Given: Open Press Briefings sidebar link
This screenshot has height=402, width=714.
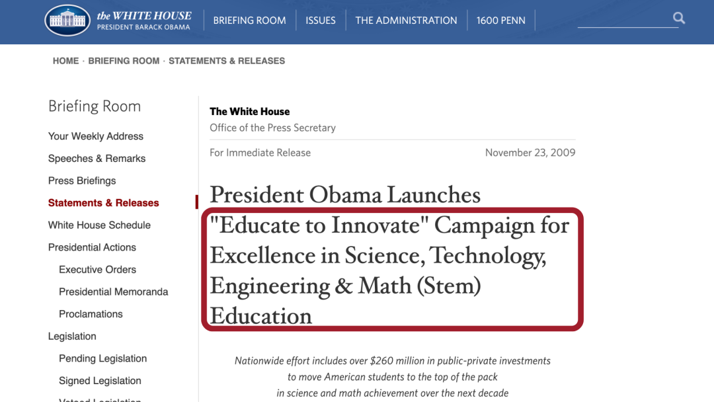Looking at the screenshot, I should (82, 181).
